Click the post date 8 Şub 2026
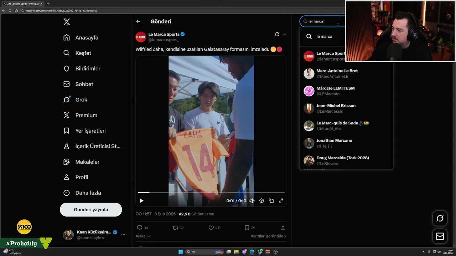Viewport: 456px width, 256px height. click(165, 214)
